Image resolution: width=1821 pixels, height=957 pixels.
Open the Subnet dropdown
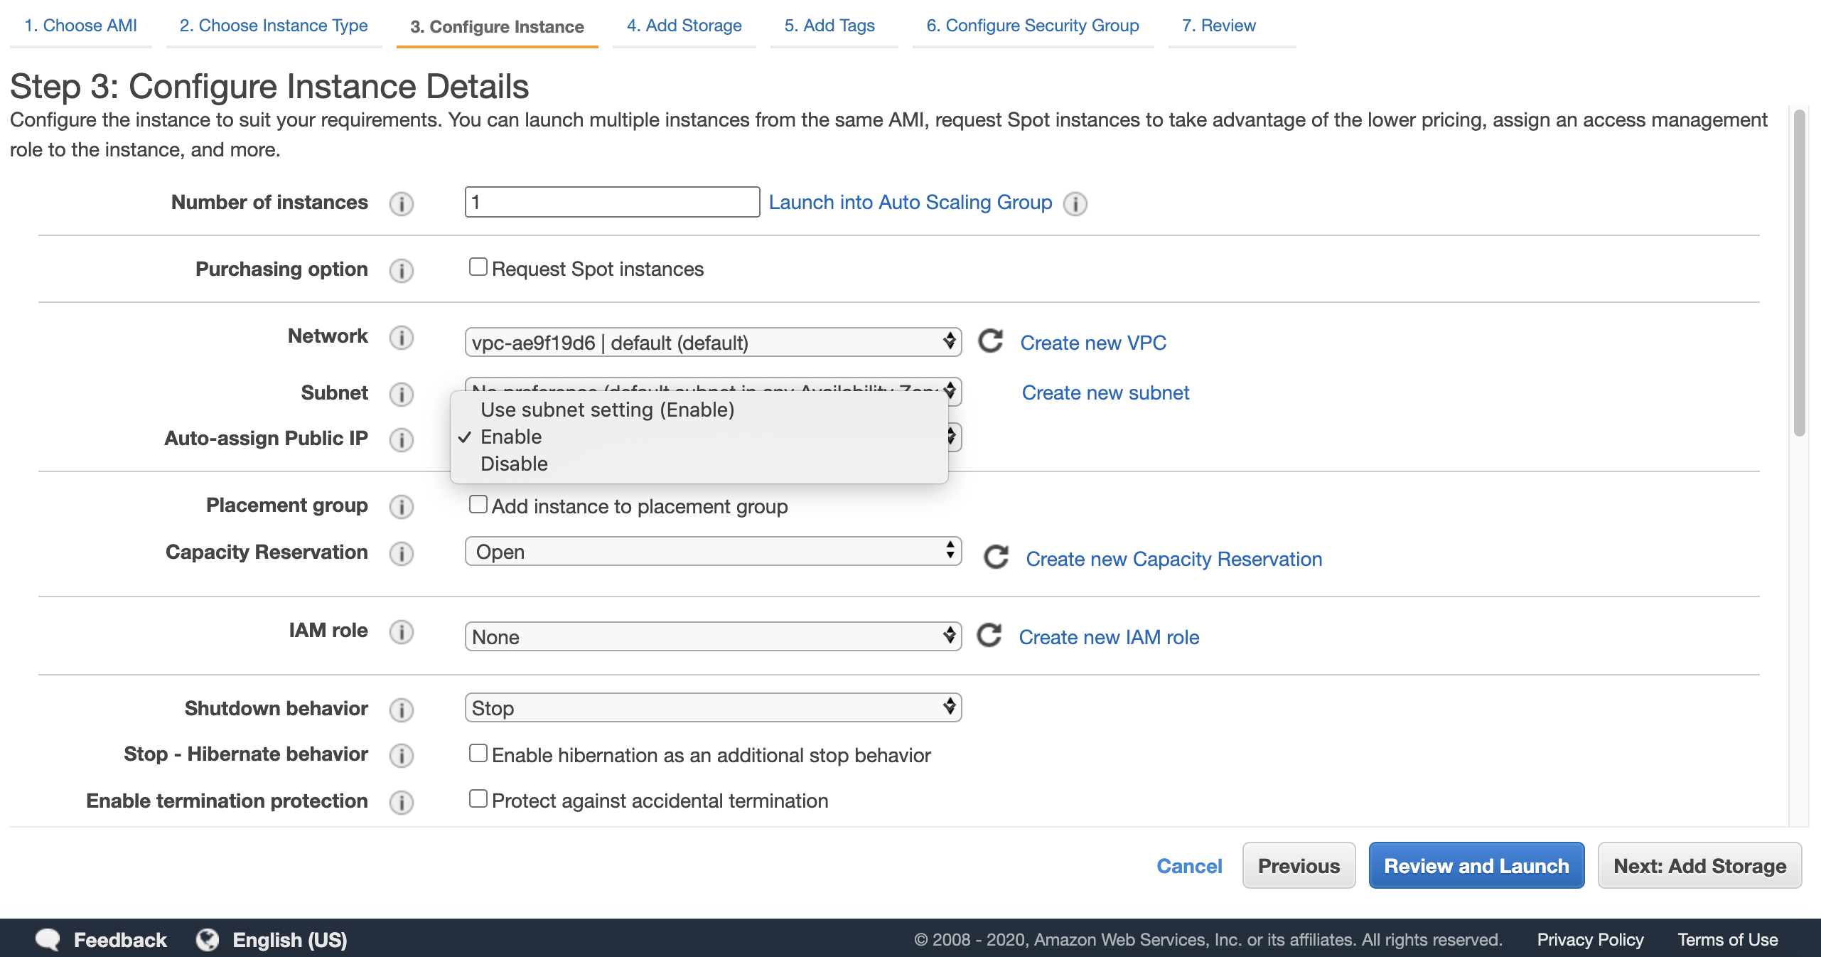713,385
